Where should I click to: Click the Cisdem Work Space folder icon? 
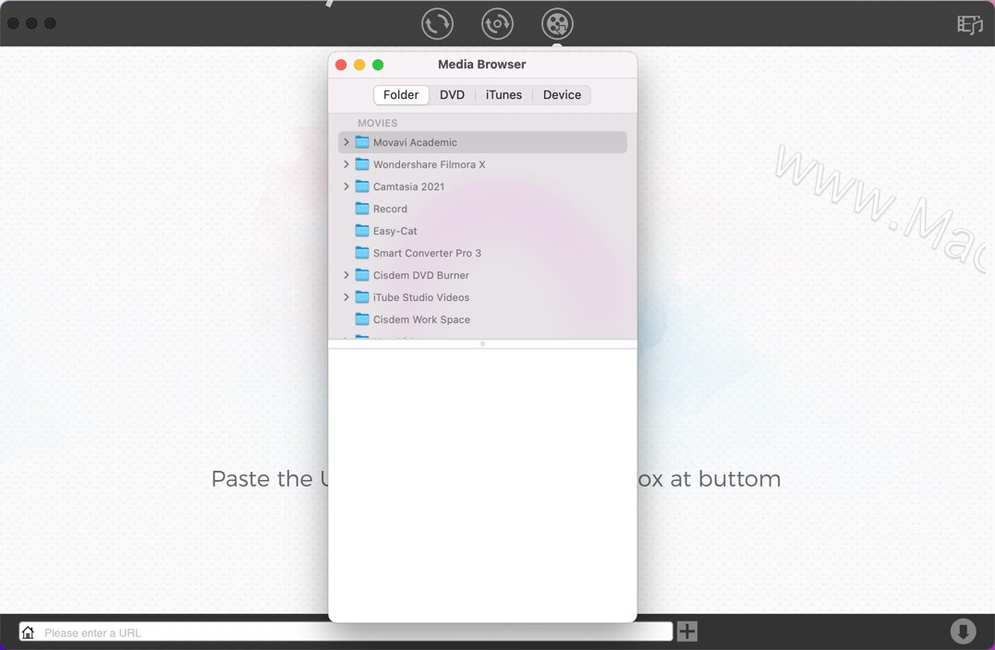pyautogui.click(x=362, y=319)
